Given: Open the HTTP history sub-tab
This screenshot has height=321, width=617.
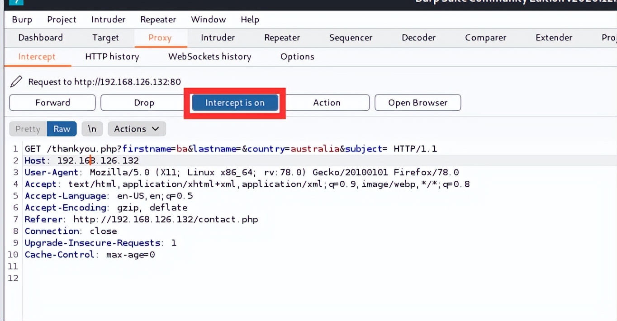Looking at the screenshot, I should (x=112, y=57).
